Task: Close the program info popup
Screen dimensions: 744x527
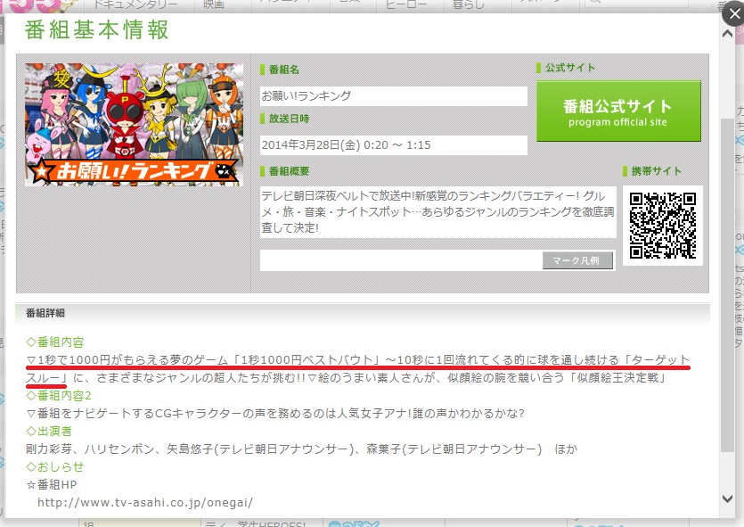Action: pyautogui.click(x=733, y=13)
